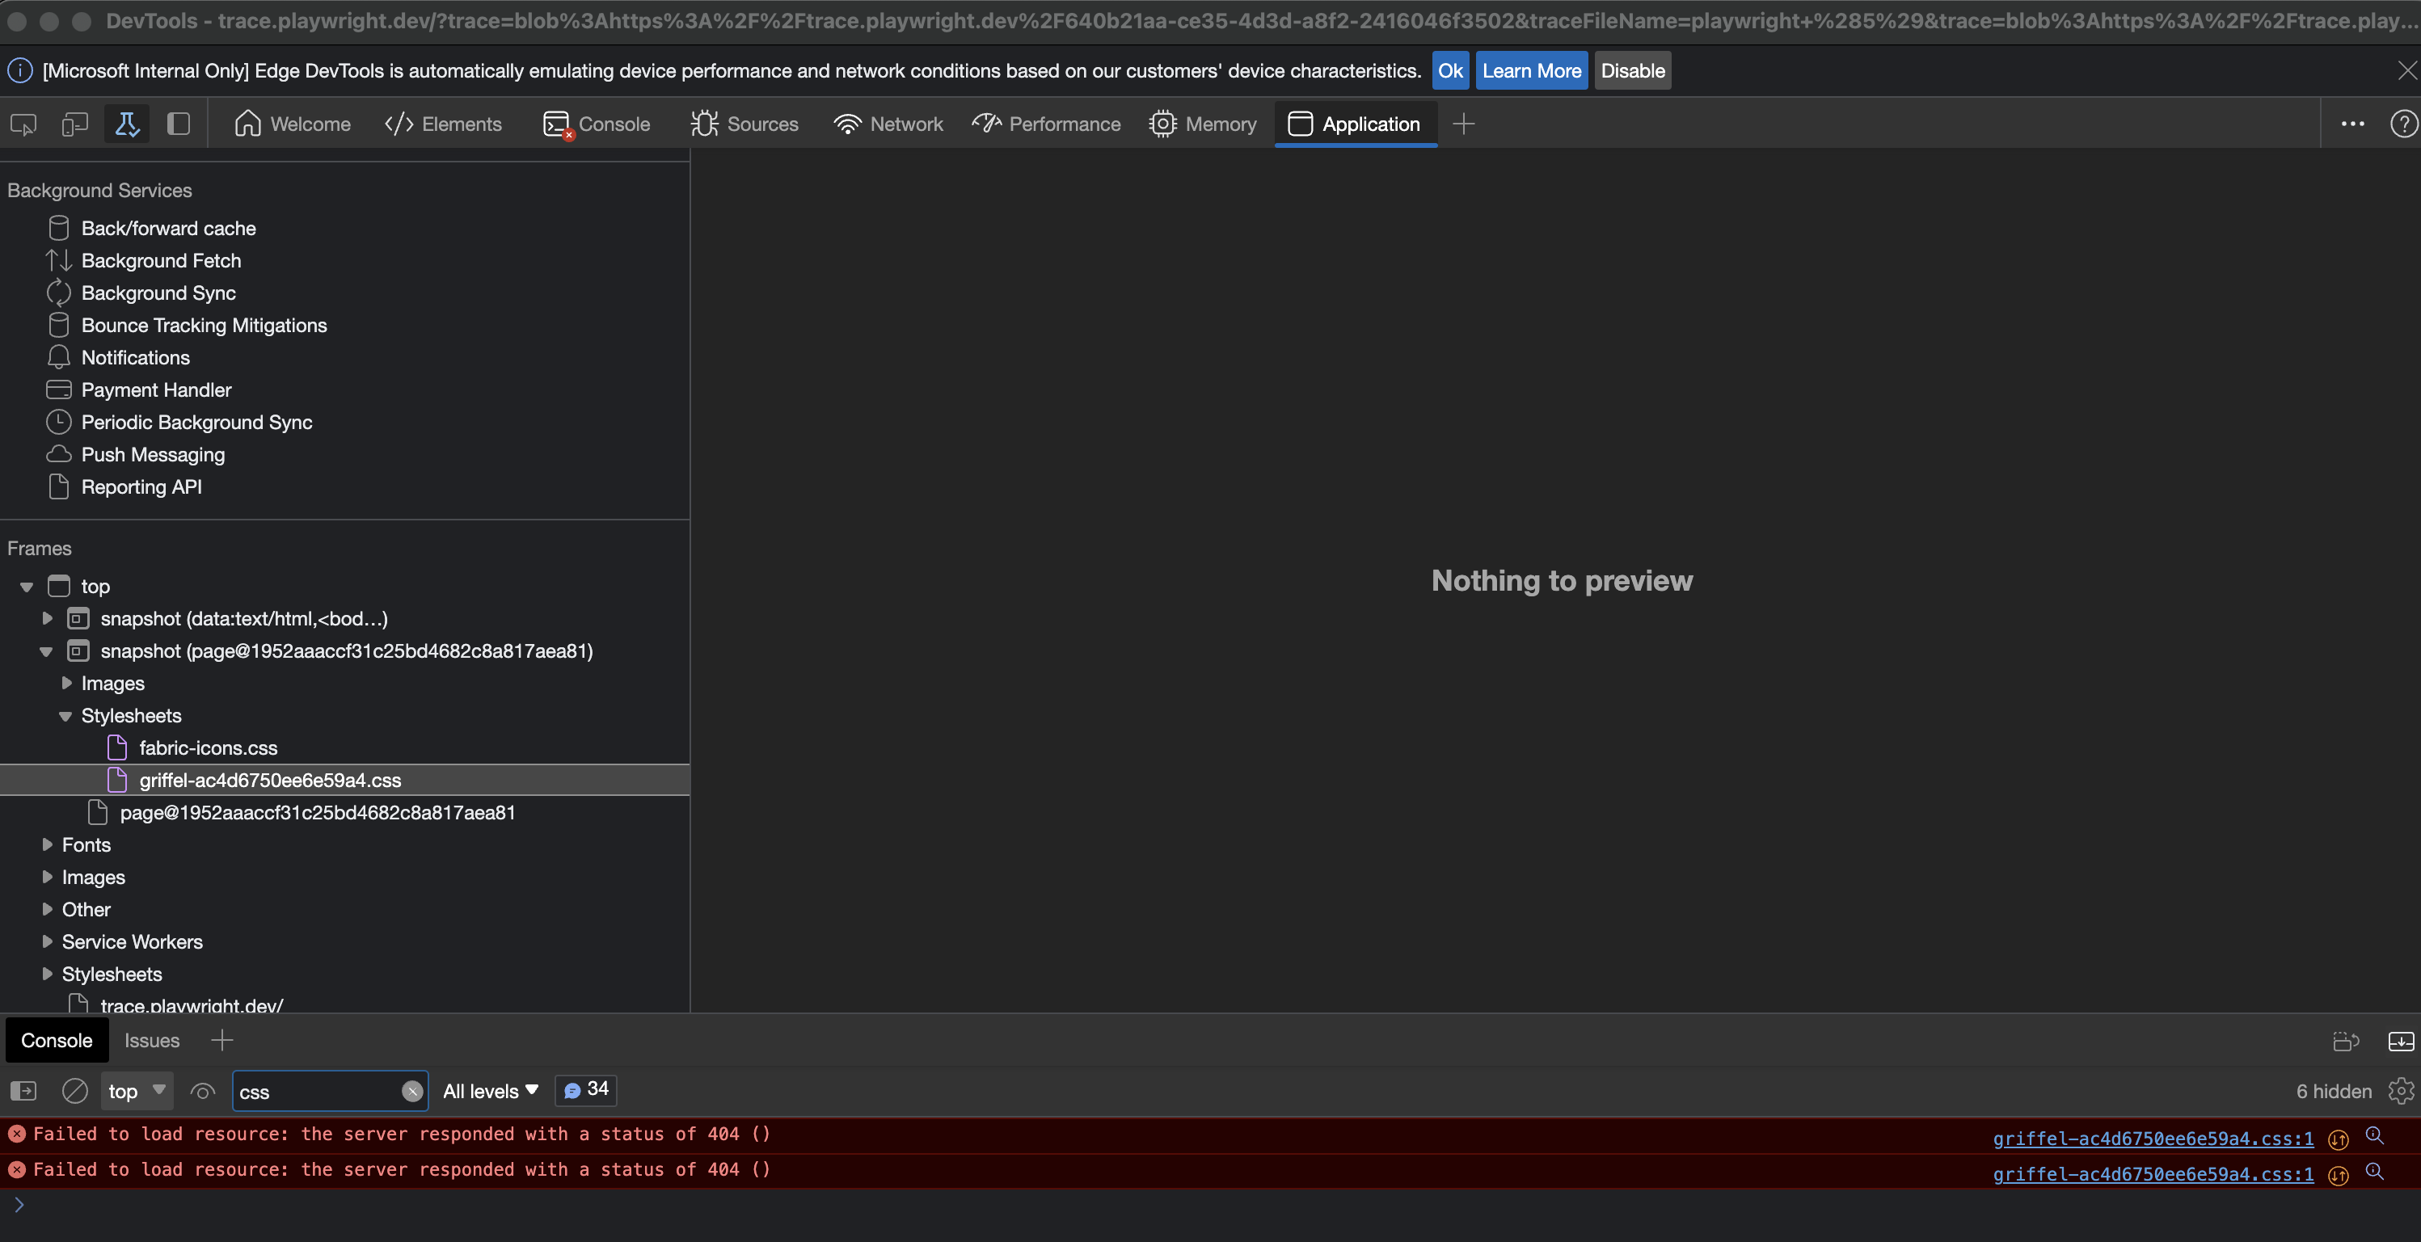
Task: Open the console dock-to-bottom icon
Action: 2402,1041
